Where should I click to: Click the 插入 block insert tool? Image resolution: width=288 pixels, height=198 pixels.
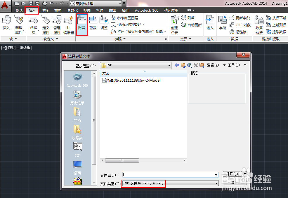coord(6,23)
